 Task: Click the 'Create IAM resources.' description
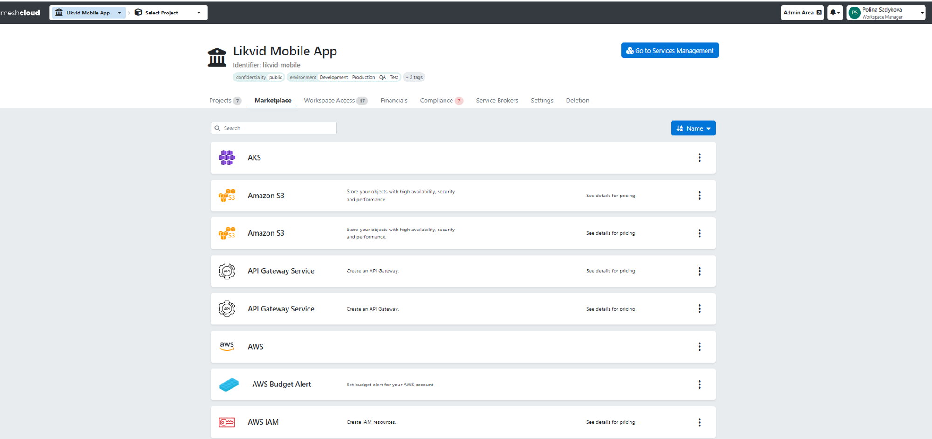[x=371, y=422]
